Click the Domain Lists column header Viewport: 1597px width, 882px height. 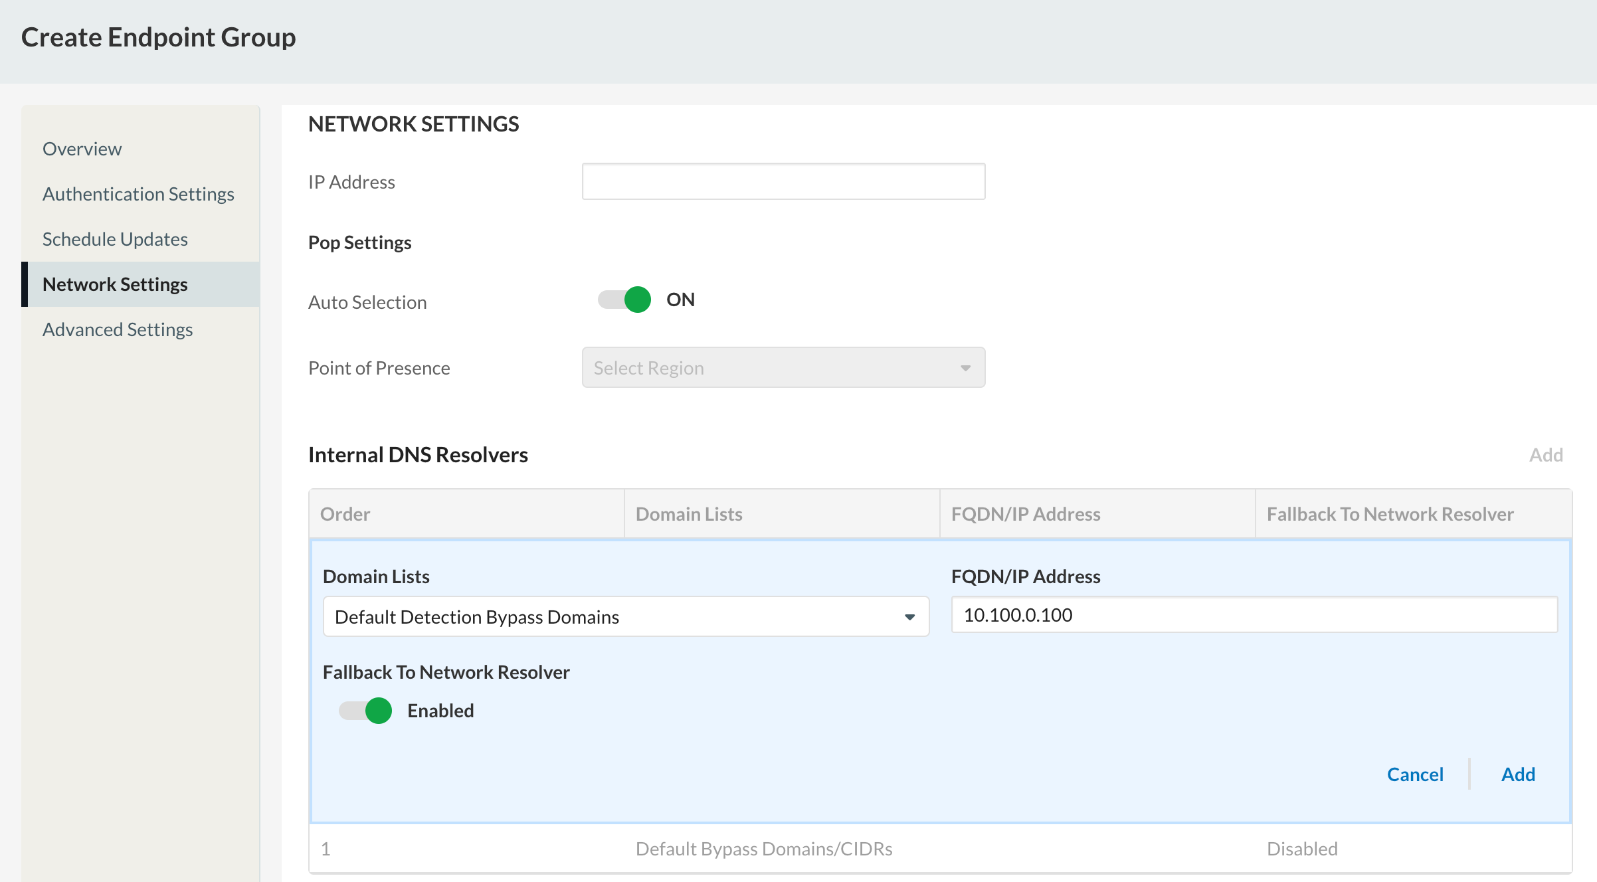pyautogui.click(x=782, y=514)
